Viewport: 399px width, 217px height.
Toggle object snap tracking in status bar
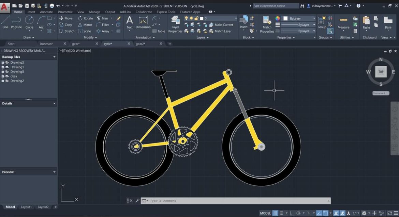coord(319,213)
